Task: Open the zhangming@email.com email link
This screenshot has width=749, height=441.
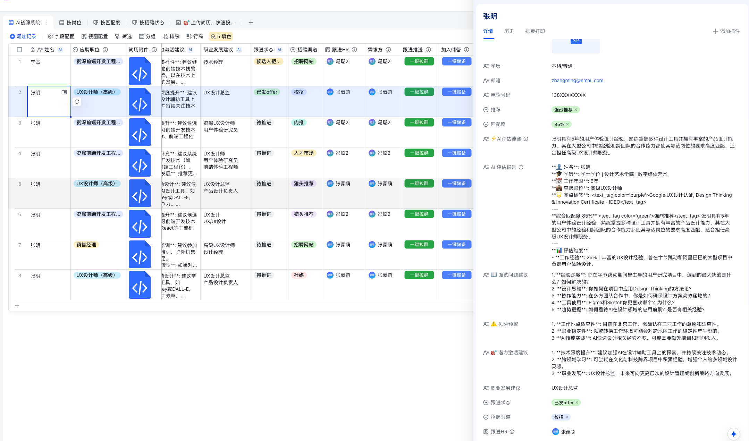Action: [577, 80]
